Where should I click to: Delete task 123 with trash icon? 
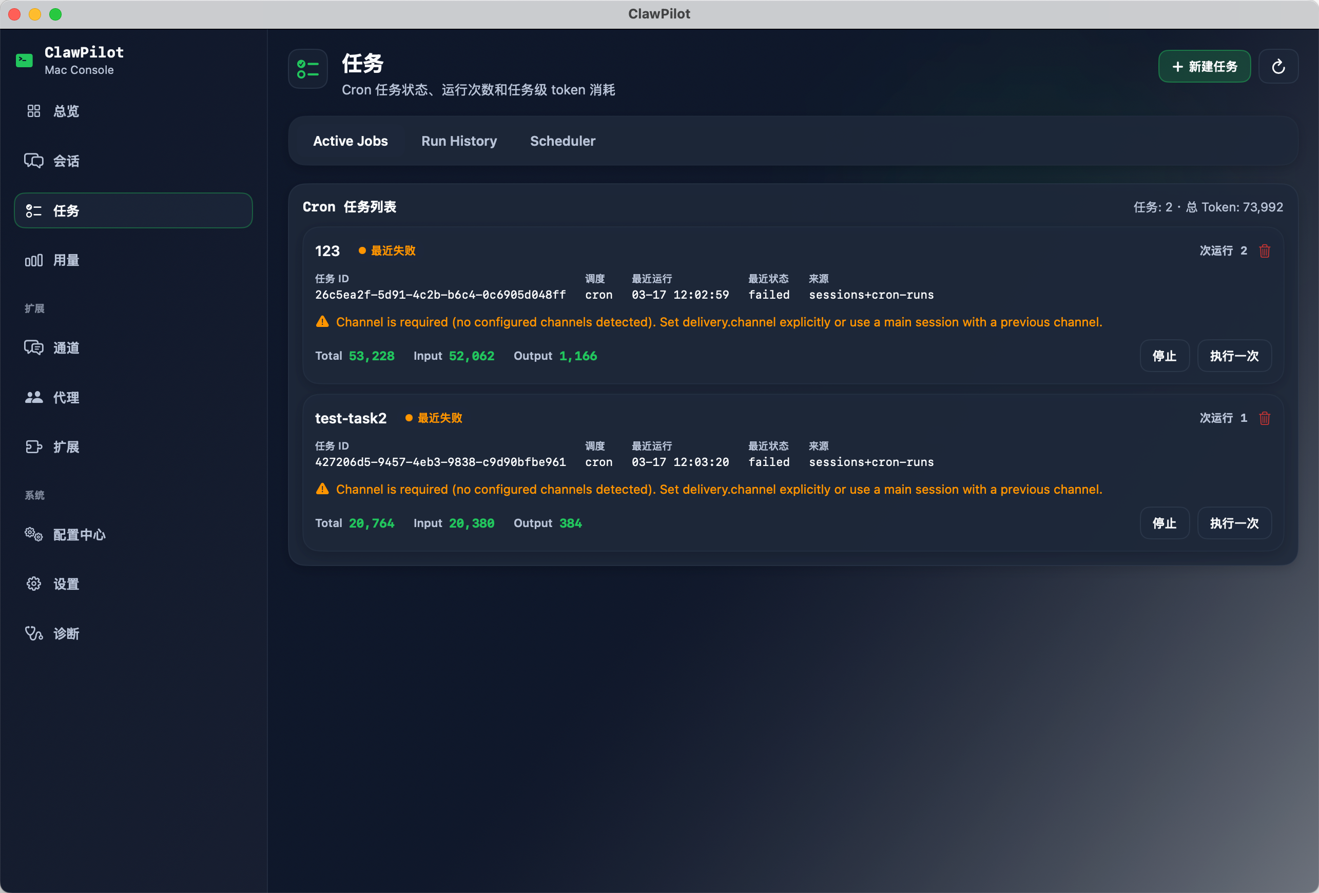point(1265,250)
